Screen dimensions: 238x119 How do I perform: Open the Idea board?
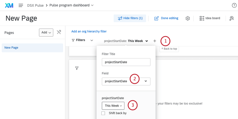[x=210, y=18]
